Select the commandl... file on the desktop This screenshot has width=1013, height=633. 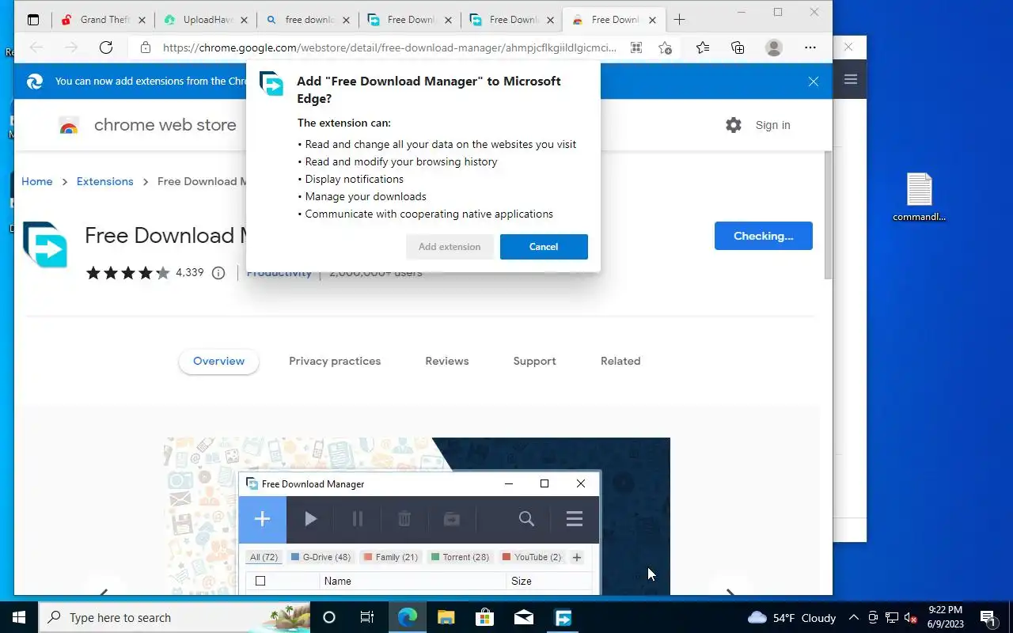(920, 197)
